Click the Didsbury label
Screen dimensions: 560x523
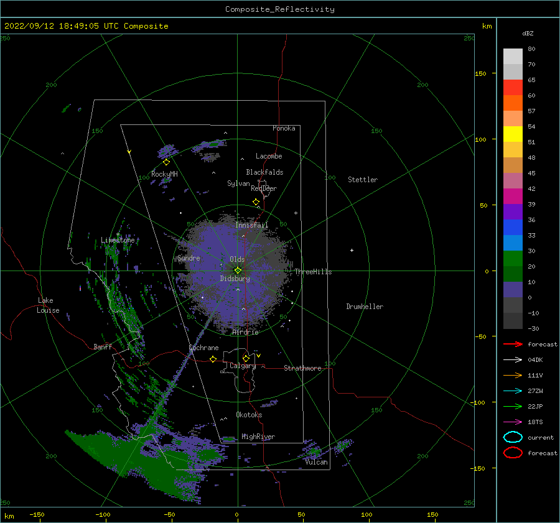pos(235,279)
